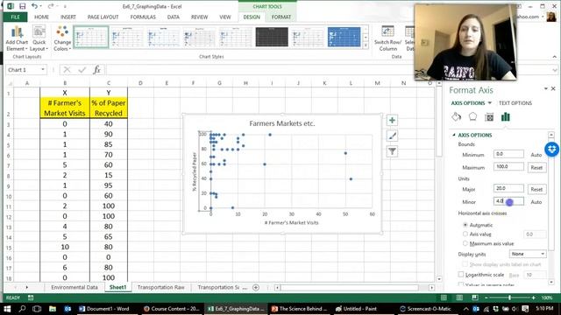Switch to the Environmental Data sheet

(74, 288)
